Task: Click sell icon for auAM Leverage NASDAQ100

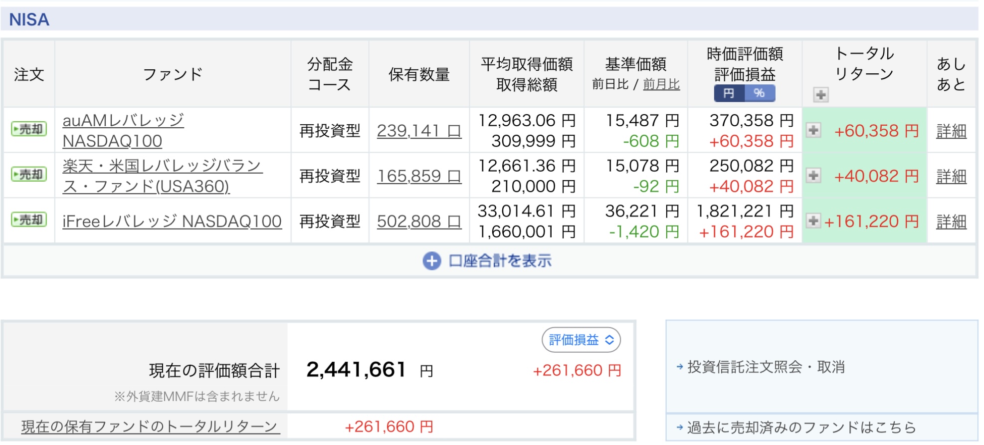Action: pos(29,129)
